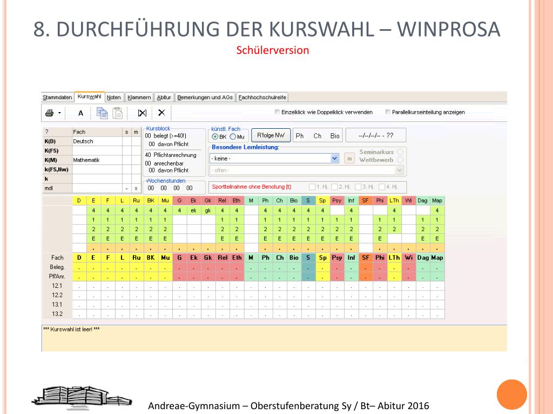Switch to the Fachhochschulreife tab
This screenshot has height=414, width=553.
pos(262,98)
